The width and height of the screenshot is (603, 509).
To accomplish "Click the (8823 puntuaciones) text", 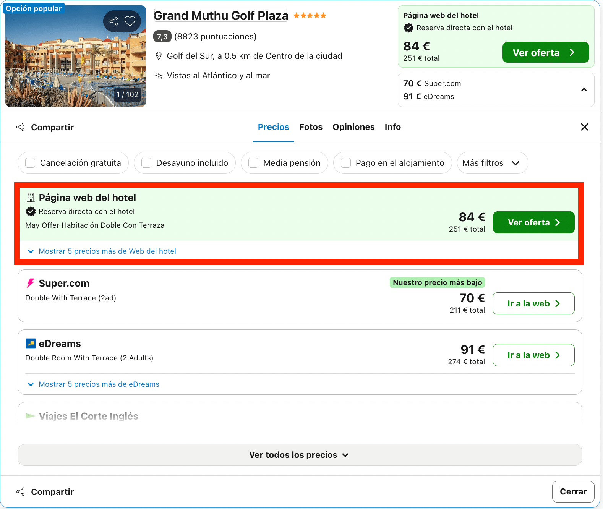I will point(215,37).
